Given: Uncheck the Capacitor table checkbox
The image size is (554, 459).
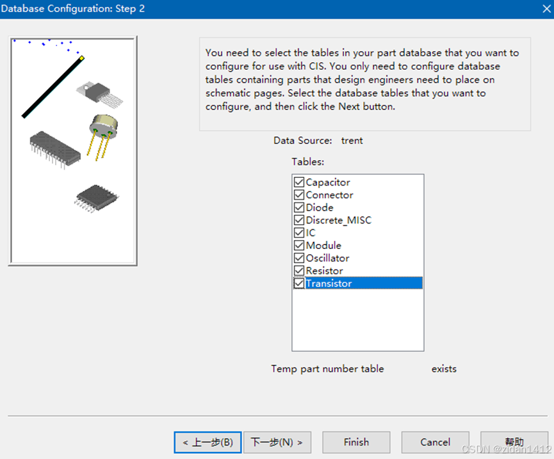Looking at the screenshot, I should tap(299, 182).
